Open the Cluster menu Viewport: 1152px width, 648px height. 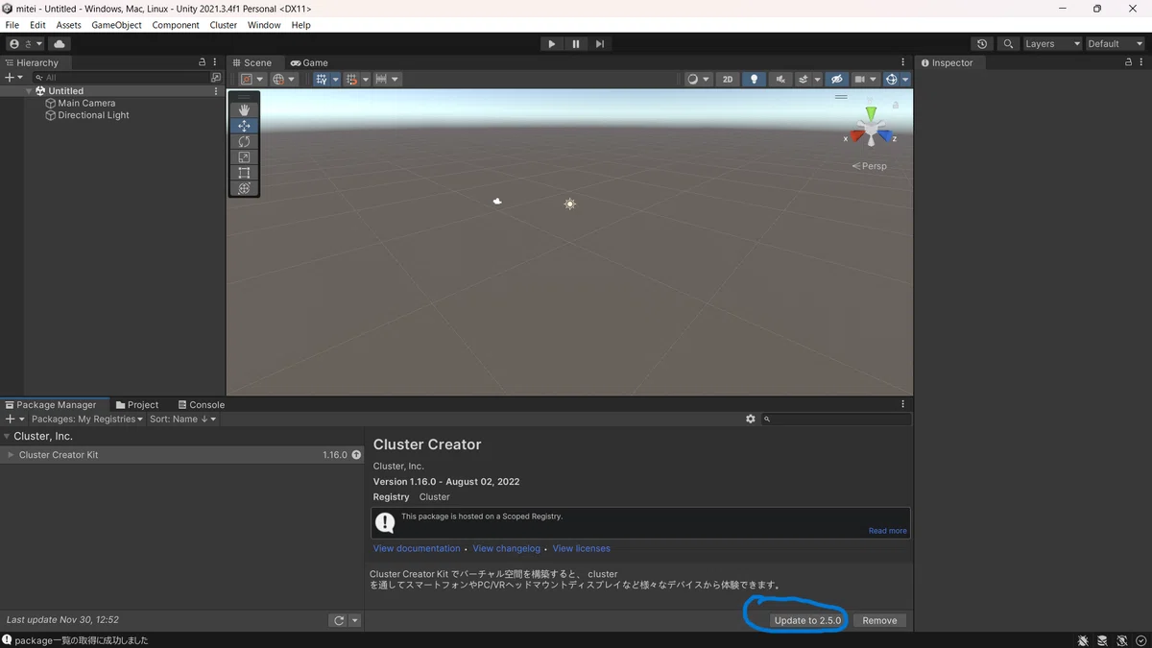[x=224, y=25]
